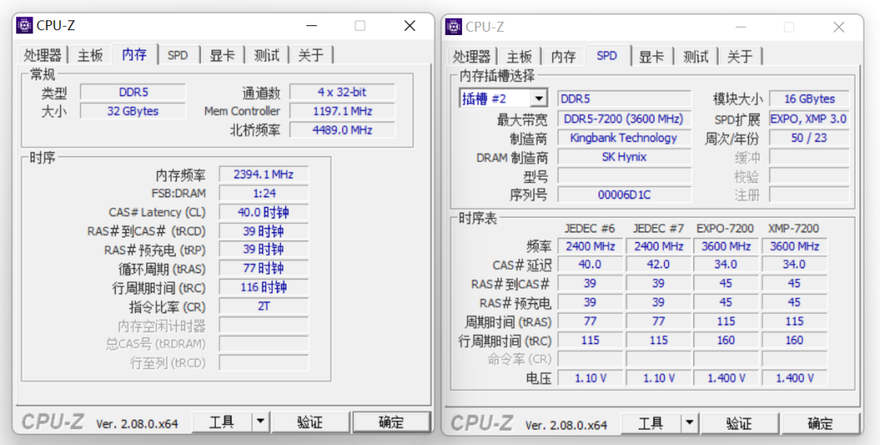Viewport: 880px width, 445px height.
Task: Click the 00006D1C serial number field
Action: 624,195
